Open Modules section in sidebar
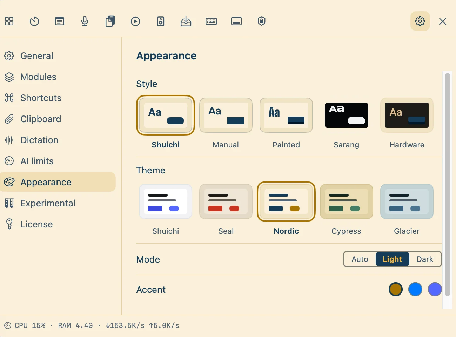The height and width of the screenshot is (337, 456). (x=58, y=77)
